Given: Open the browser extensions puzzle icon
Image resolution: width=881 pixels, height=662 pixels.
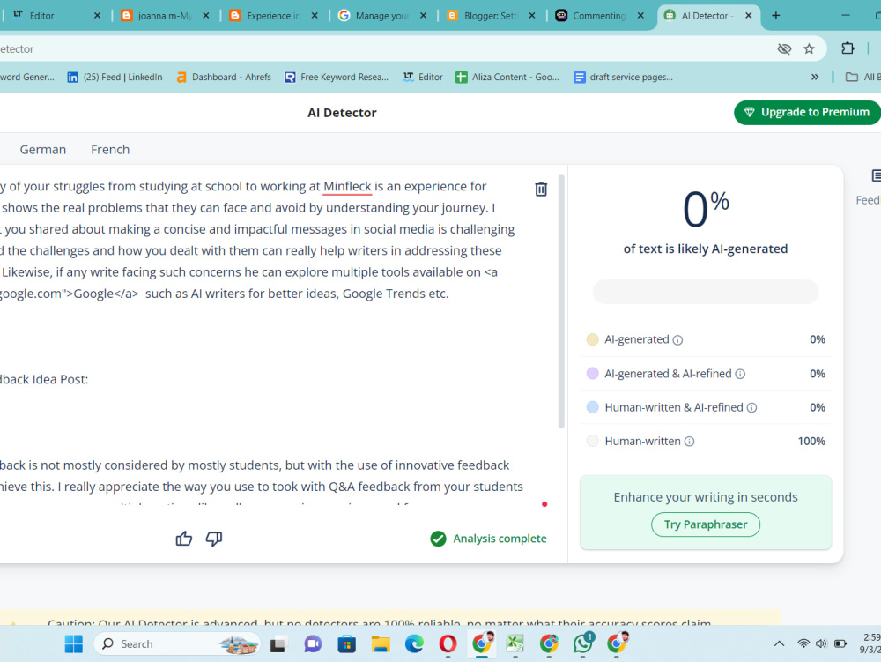Looking at the screenshot, I should coord(848,48).
